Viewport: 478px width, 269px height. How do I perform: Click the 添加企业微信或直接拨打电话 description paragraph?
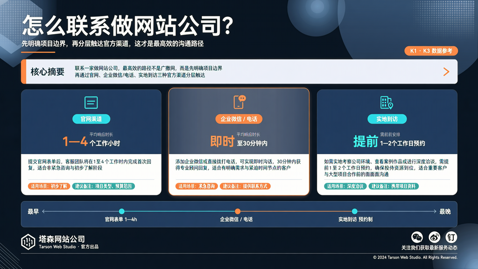click(238, 165)
